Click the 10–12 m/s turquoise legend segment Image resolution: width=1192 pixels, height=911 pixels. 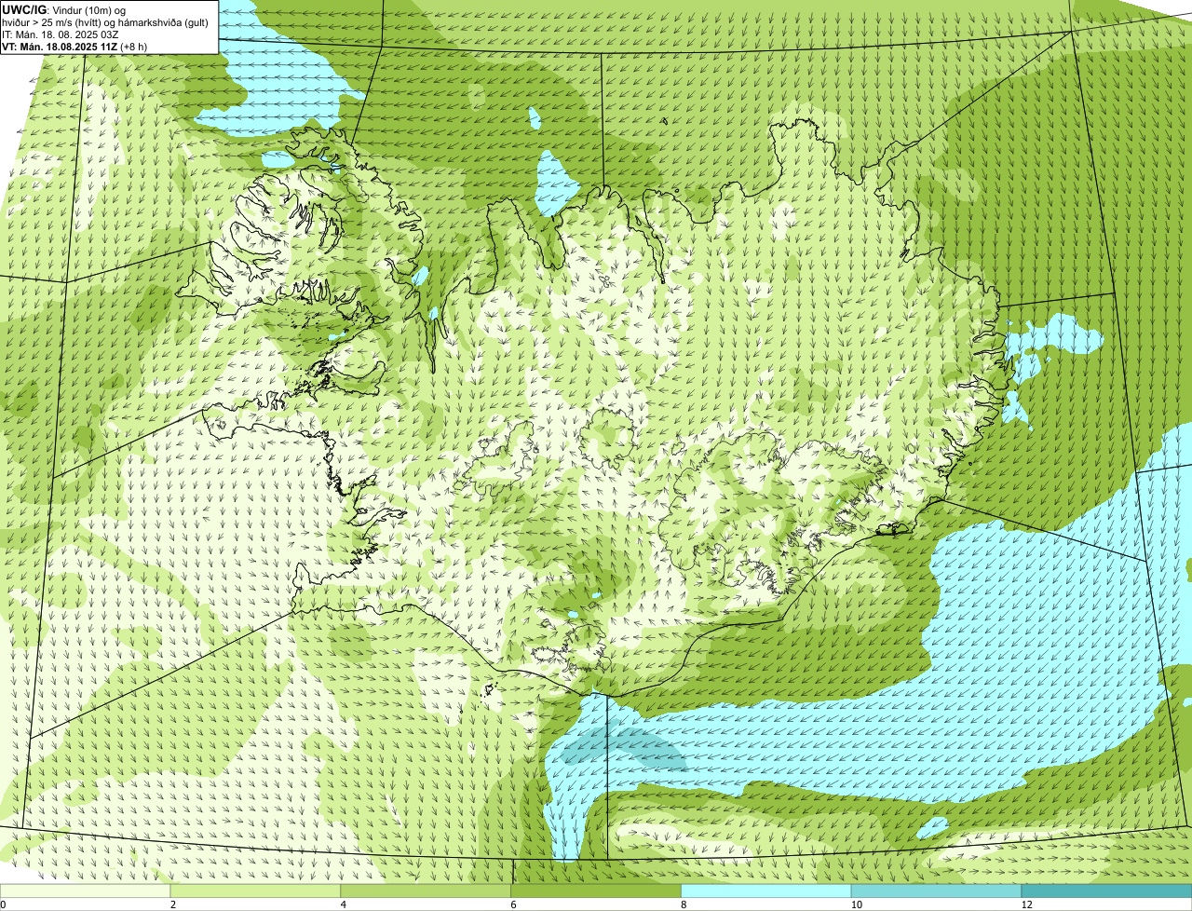point(937,891)
